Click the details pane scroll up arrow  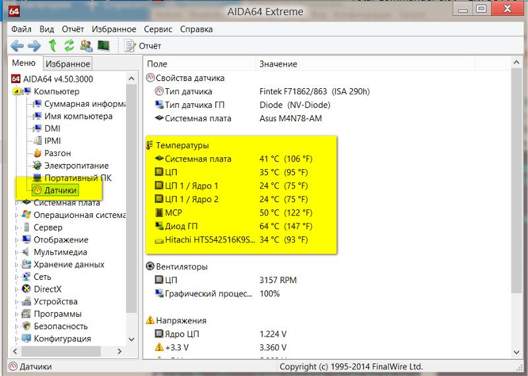click(x=517, y=63)
